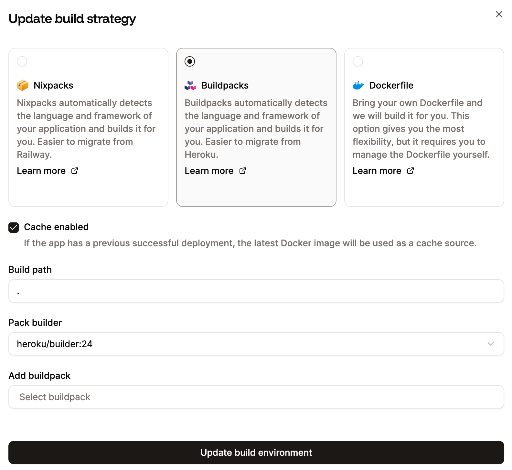Screen dimensions: 512x470
Task: Click the Docker whale icon
Action: coord(358,85)
